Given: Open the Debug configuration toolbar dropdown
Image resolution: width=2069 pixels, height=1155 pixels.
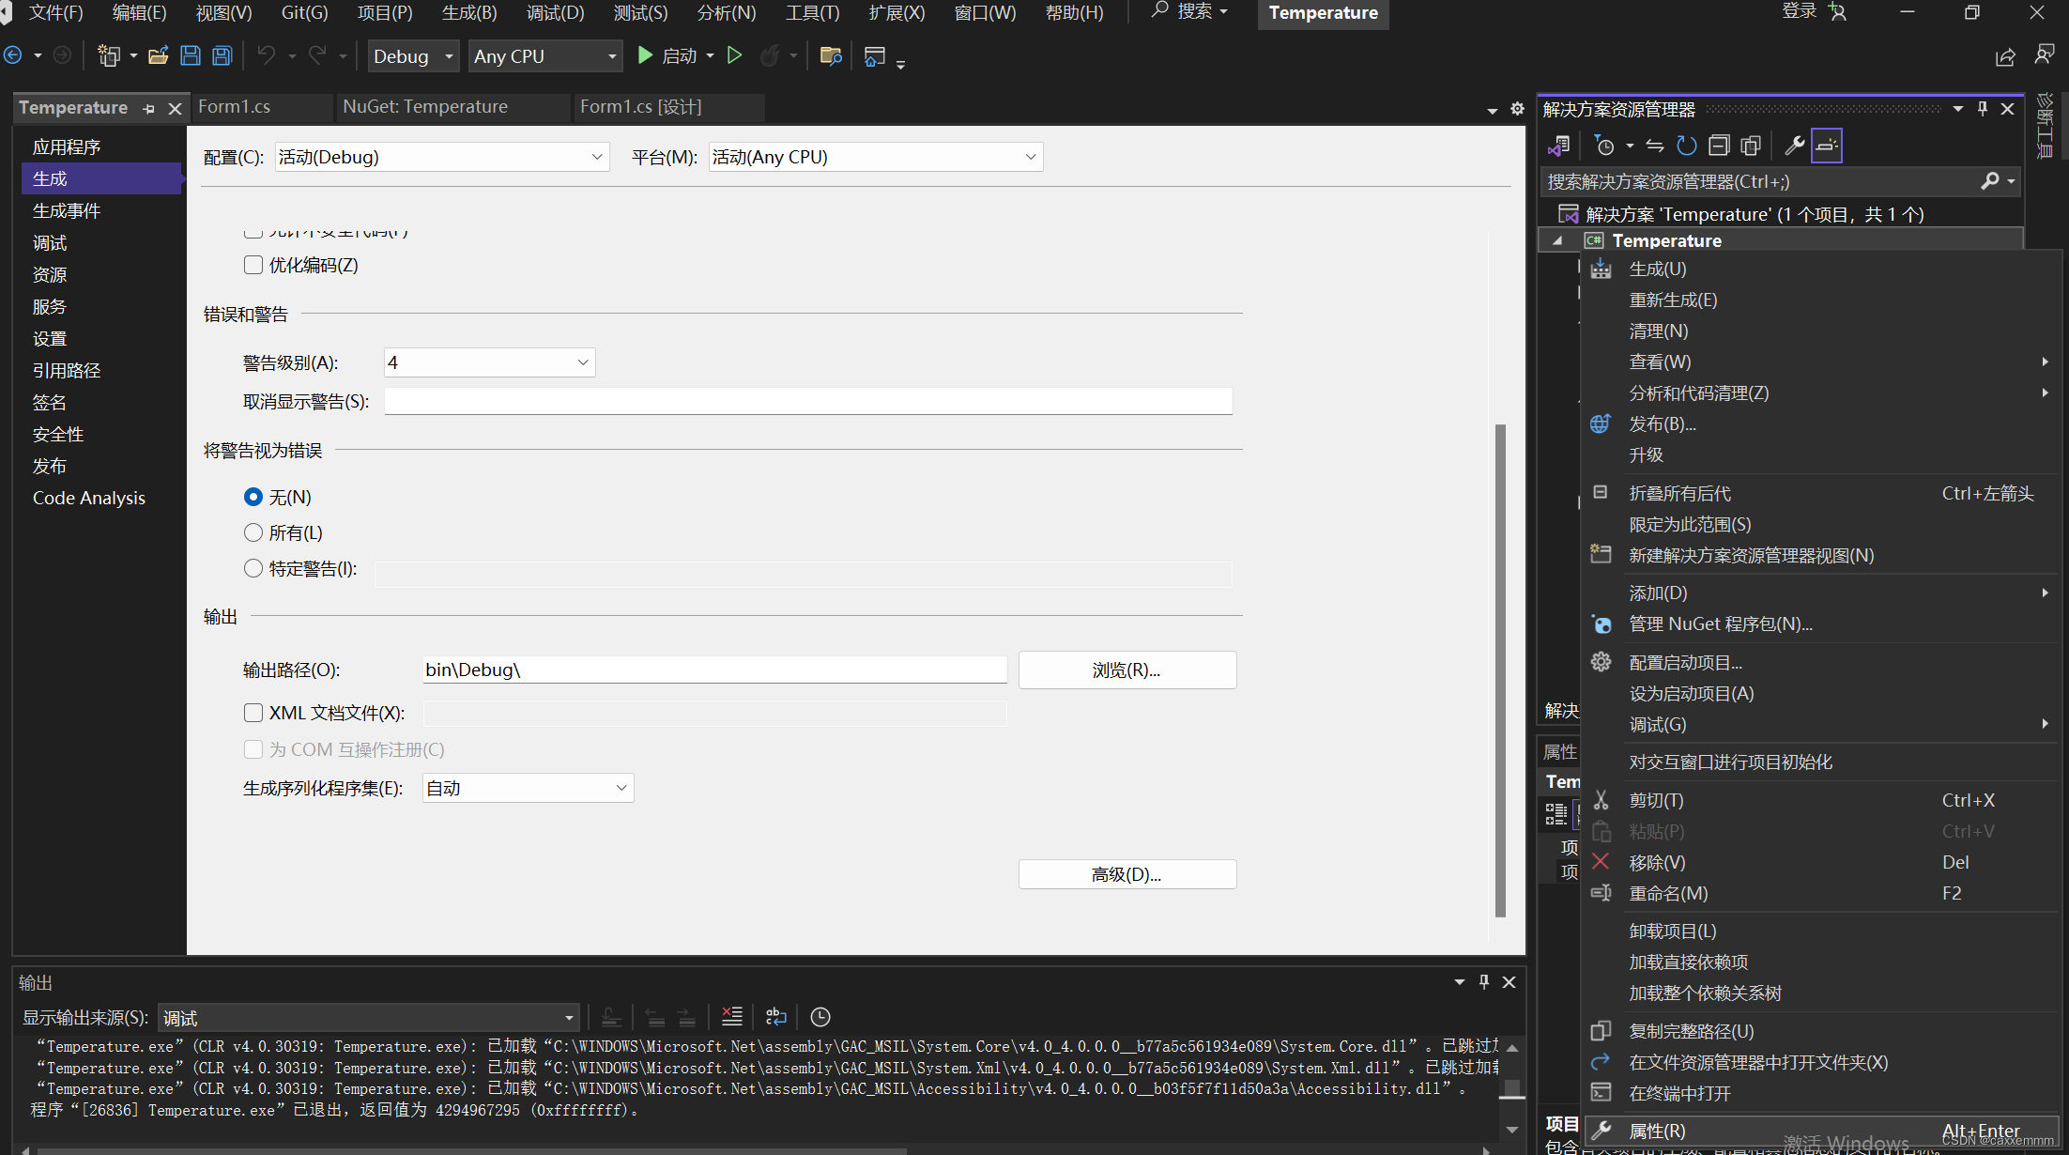Looking at the screenshot, I should pyautogui.click(x=413, y=56).
